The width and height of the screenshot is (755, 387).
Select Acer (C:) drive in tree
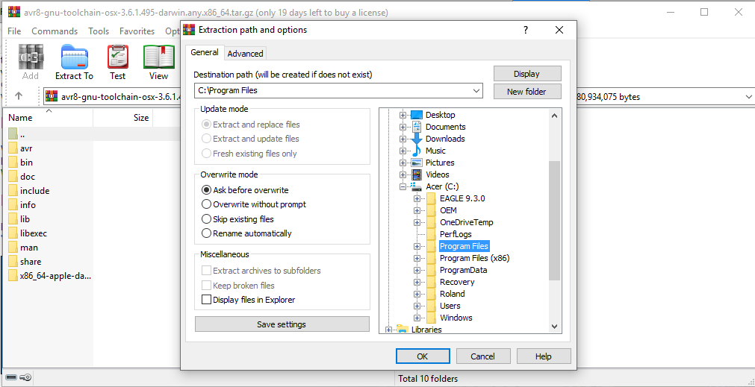[442, 186]
